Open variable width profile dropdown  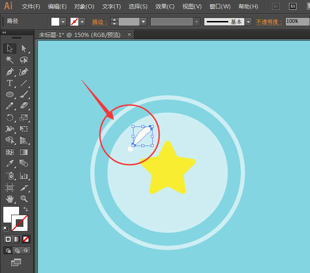coord(197,22)
